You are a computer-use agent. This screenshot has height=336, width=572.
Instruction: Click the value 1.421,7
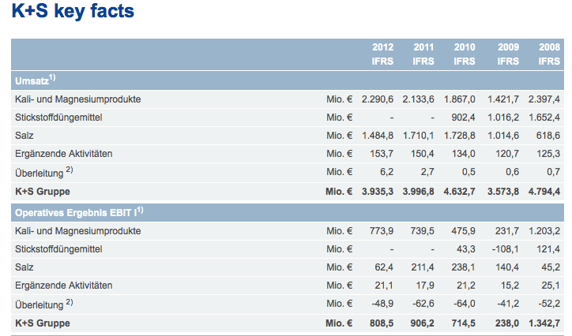point(503,99)
